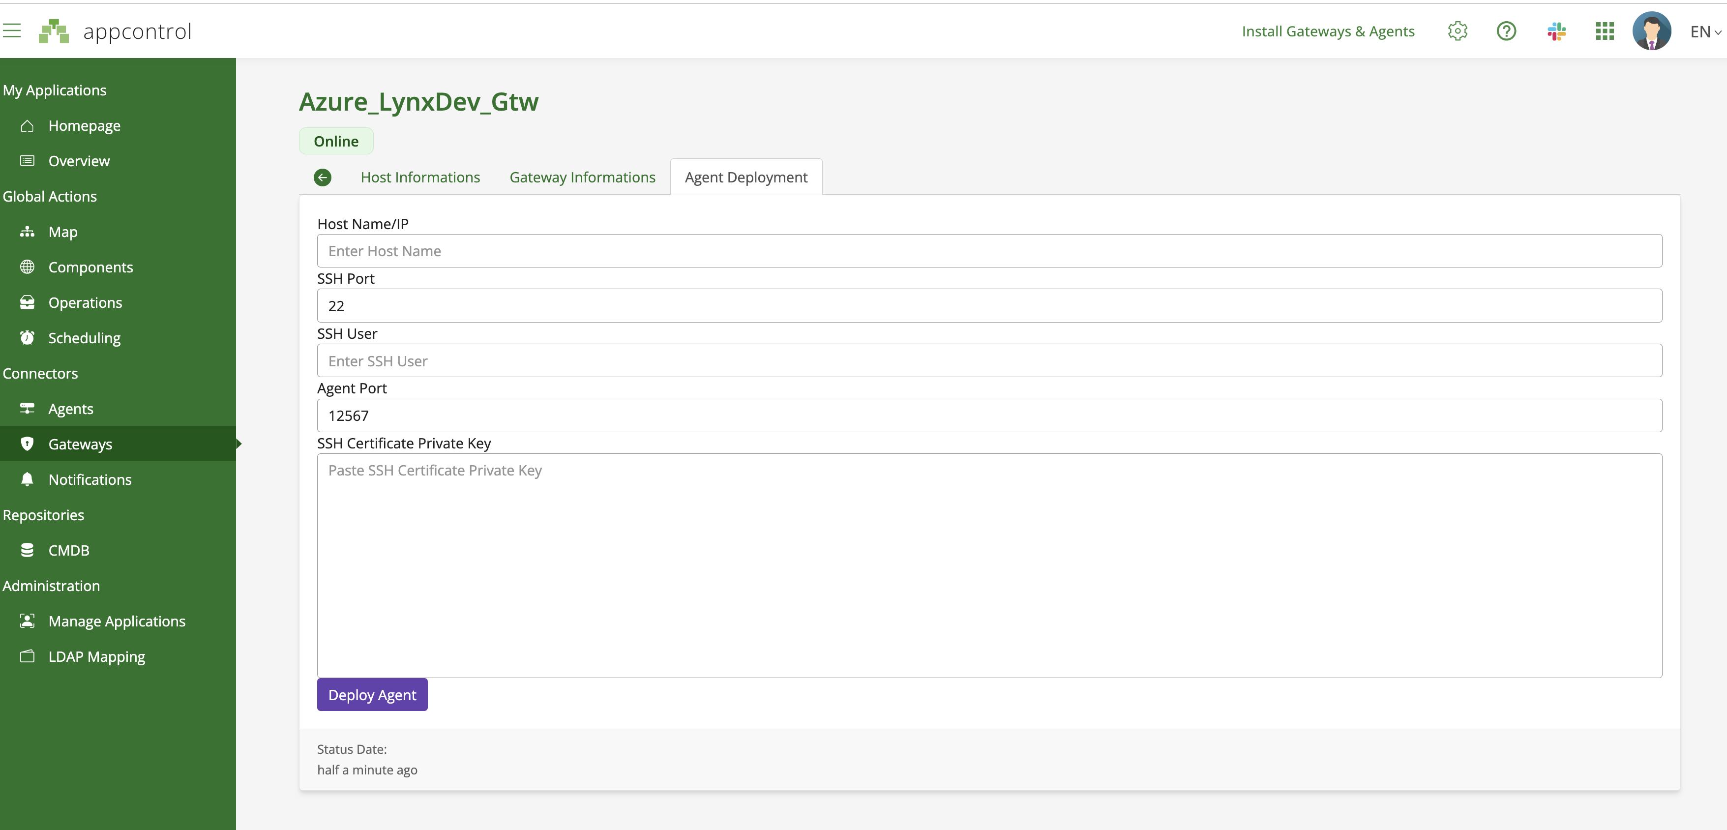Click the back arrow beside Host Informations

coord(323,176)
